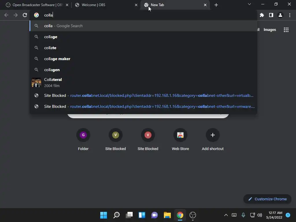
Task: Switch to the Welcome | OBS tab
Action: (106, 5)
